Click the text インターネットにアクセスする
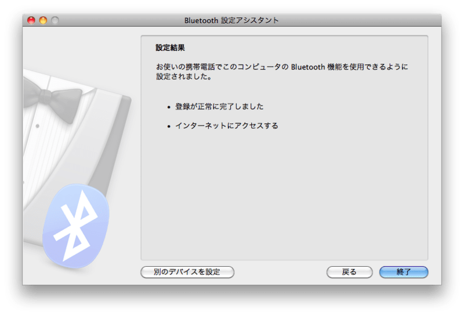Image resolution: width=464 pixels, height=316 pixels. 227,126
